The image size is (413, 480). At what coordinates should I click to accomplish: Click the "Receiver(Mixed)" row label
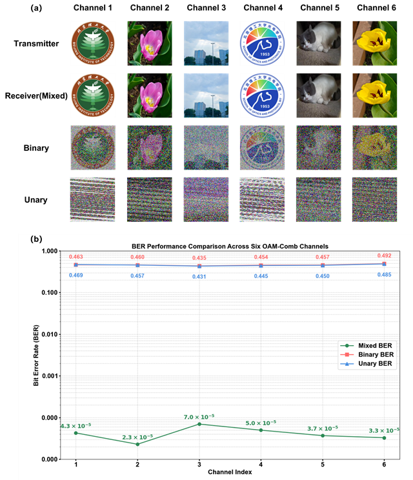pyautogui.click(x=36, y=96)
